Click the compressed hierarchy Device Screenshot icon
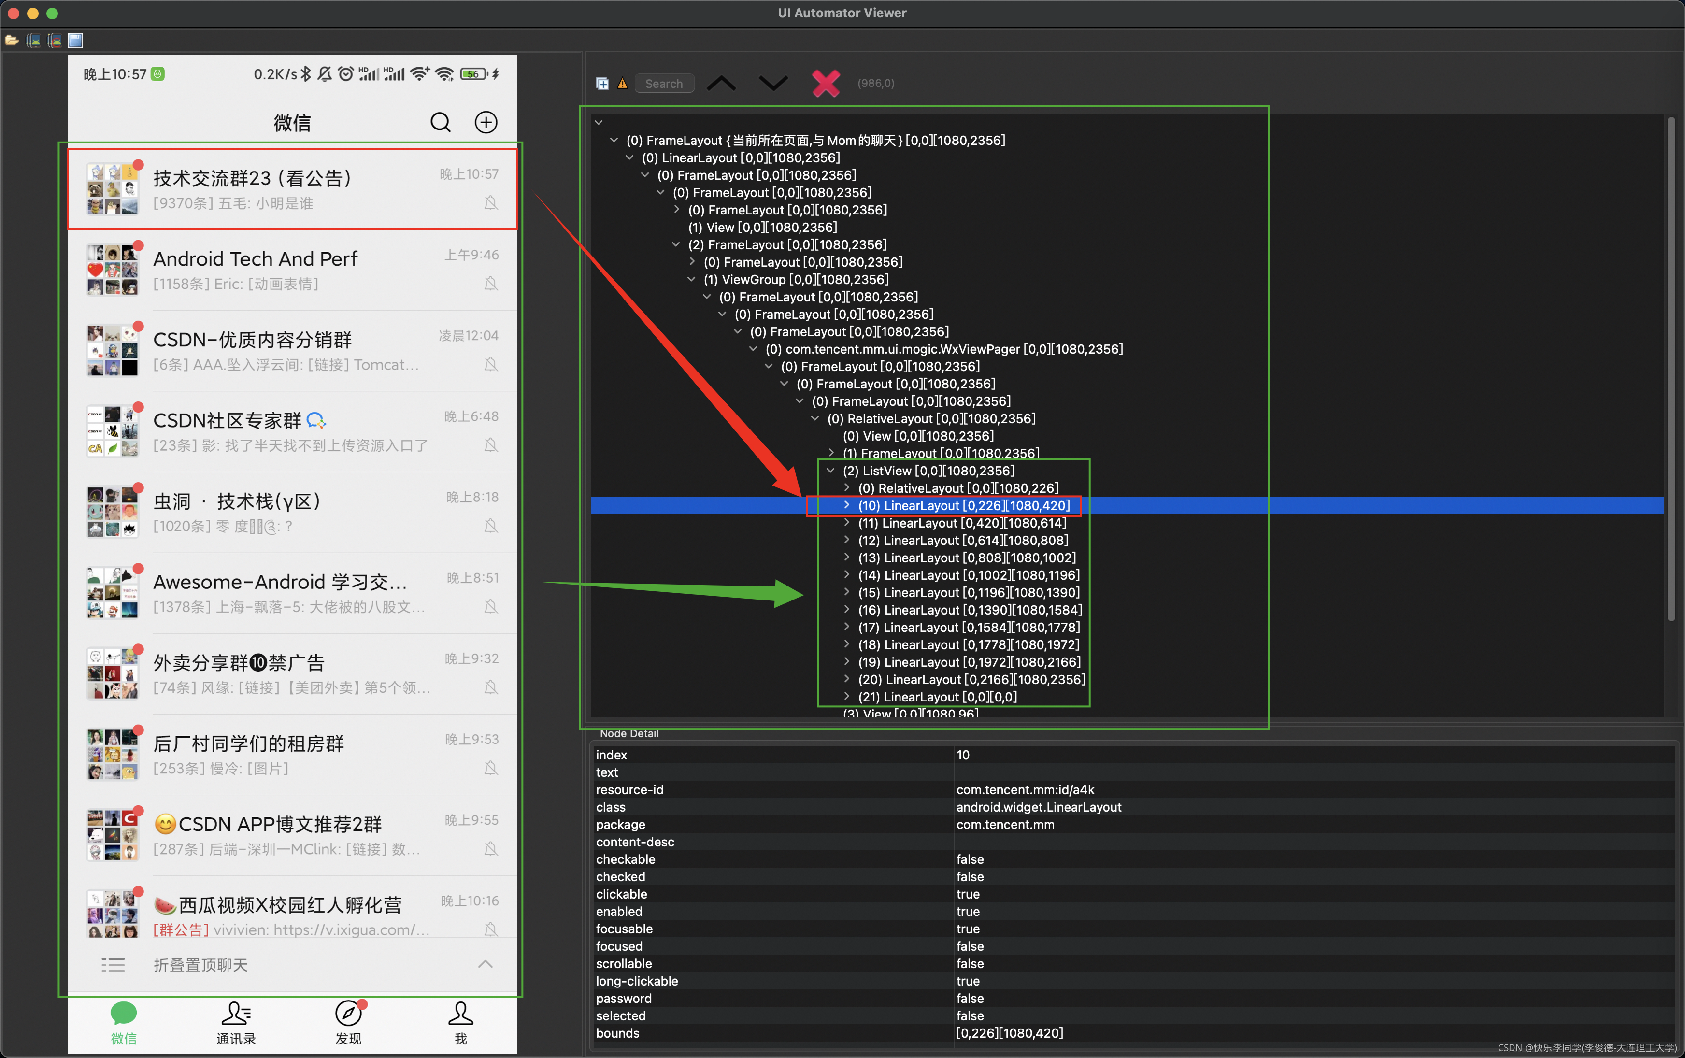This screenshot has width=1685, height=1058. click(54, 41)
